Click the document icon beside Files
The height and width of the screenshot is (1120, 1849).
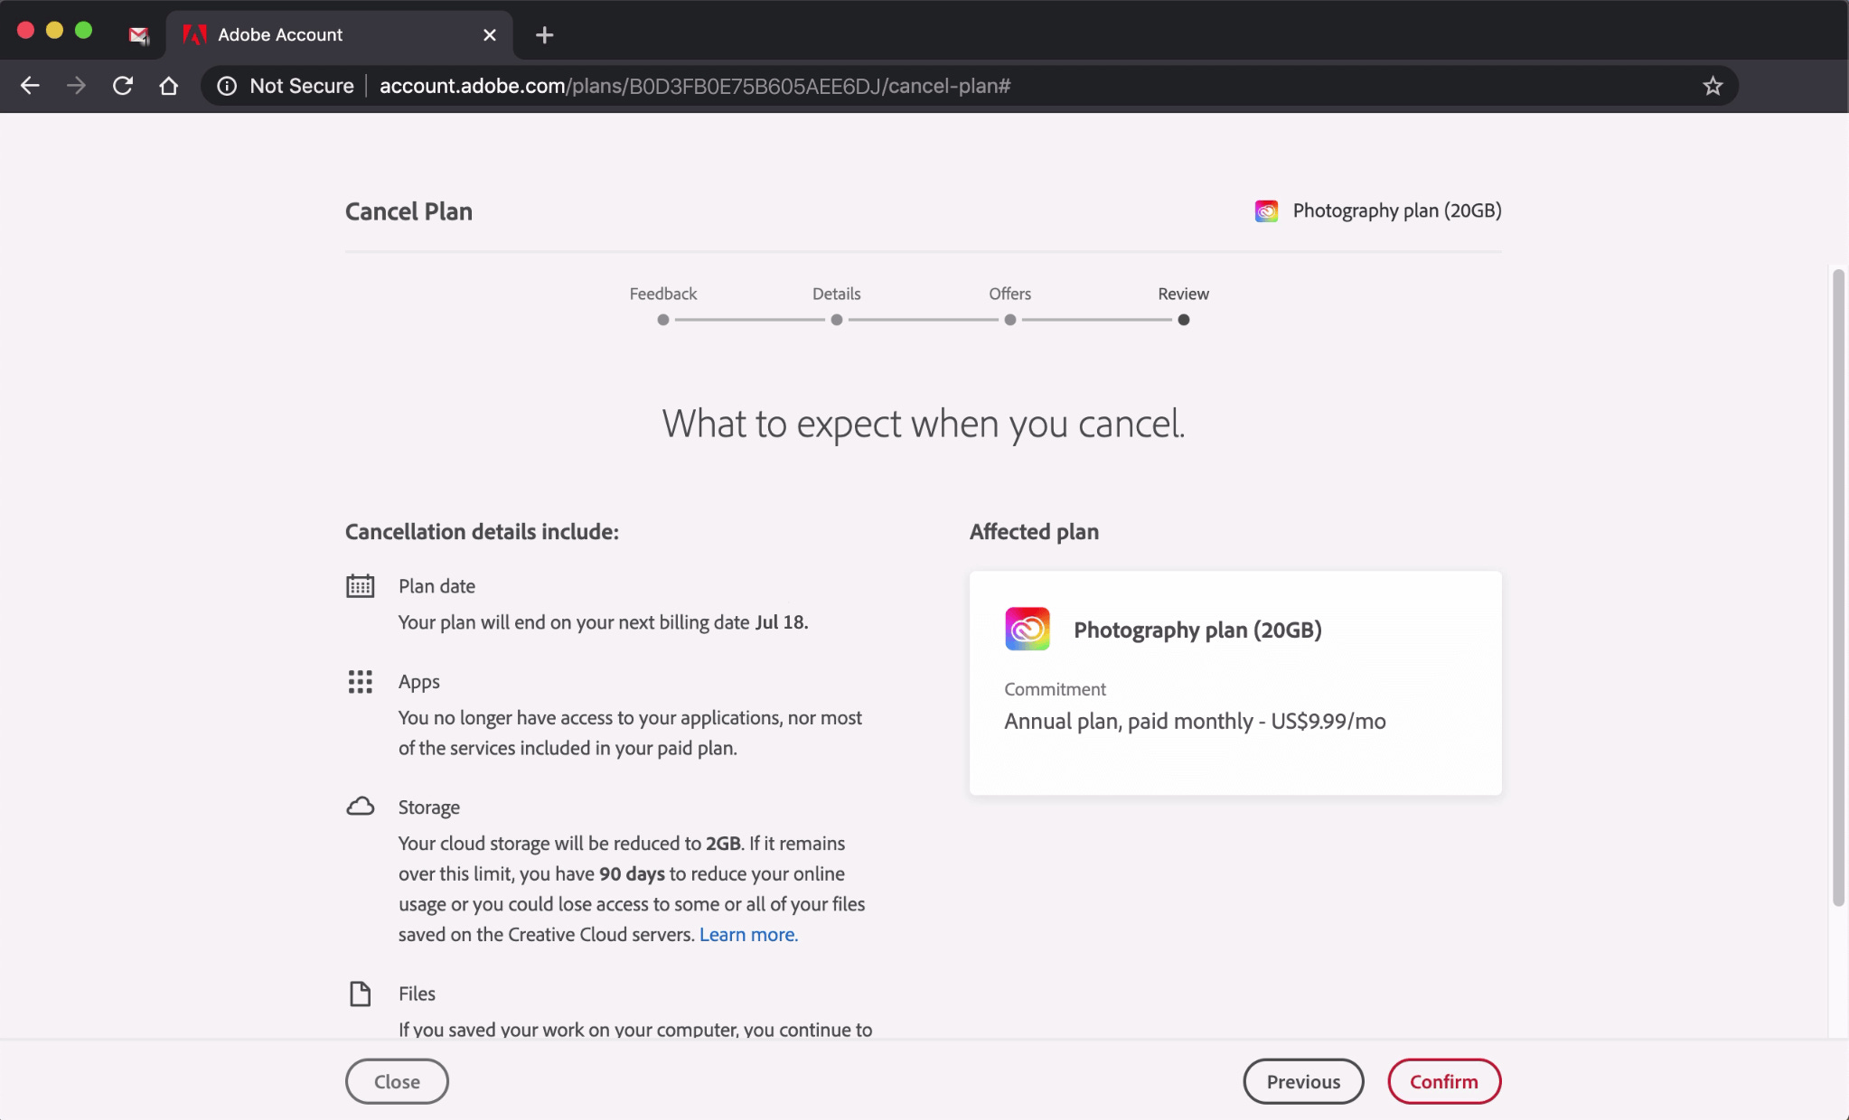[x=360, y=994]
